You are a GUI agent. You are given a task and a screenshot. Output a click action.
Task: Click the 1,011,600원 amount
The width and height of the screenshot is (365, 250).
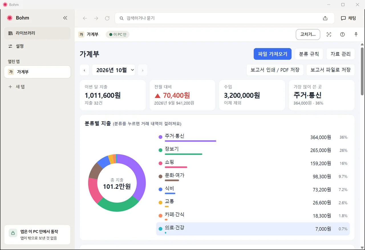coord(103,95)
